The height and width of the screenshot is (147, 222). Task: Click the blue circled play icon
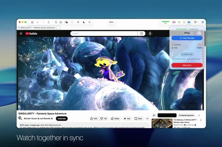pos(203,22)
